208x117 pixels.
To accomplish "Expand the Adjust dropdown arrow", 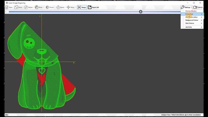I will click(33, 7).
